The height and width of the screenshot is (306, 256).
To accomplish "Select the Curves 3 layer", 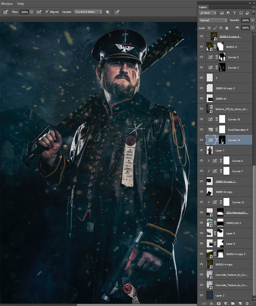I will click(229, 67).
